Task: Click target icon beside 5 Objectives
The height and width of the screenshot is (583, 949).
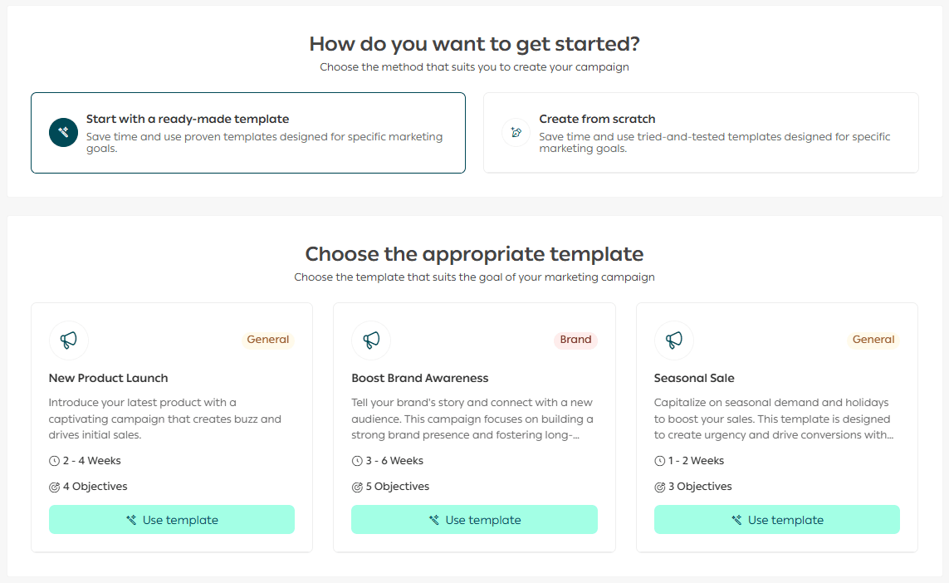Action: tap(357, 487)
